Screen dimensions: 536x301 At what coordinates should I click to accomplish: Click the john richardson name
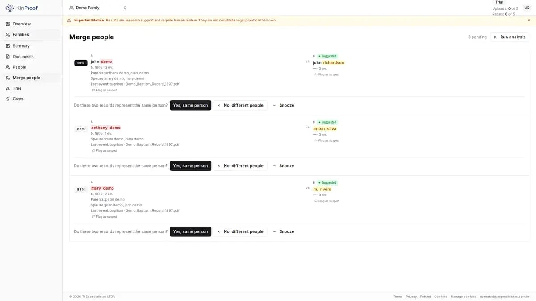[329, 63]
